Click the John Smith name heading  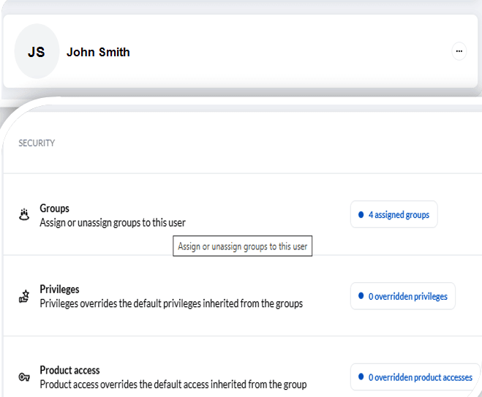(x=98, y=52)
